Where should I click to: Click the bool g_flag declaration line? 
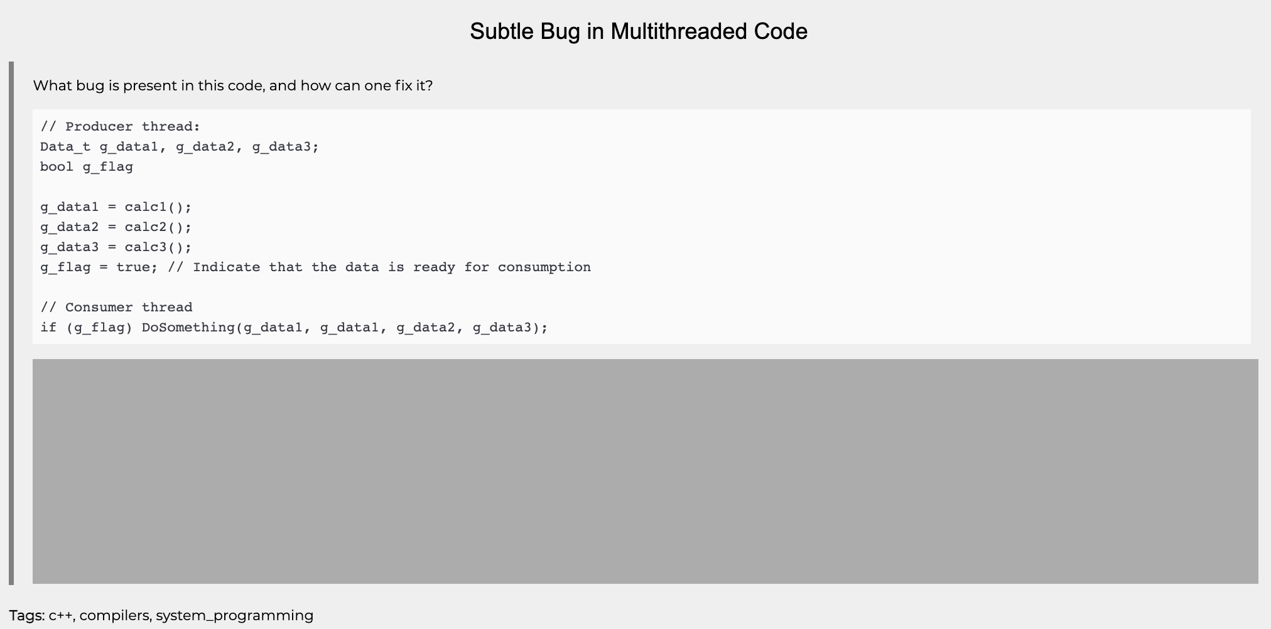(87, 167)
